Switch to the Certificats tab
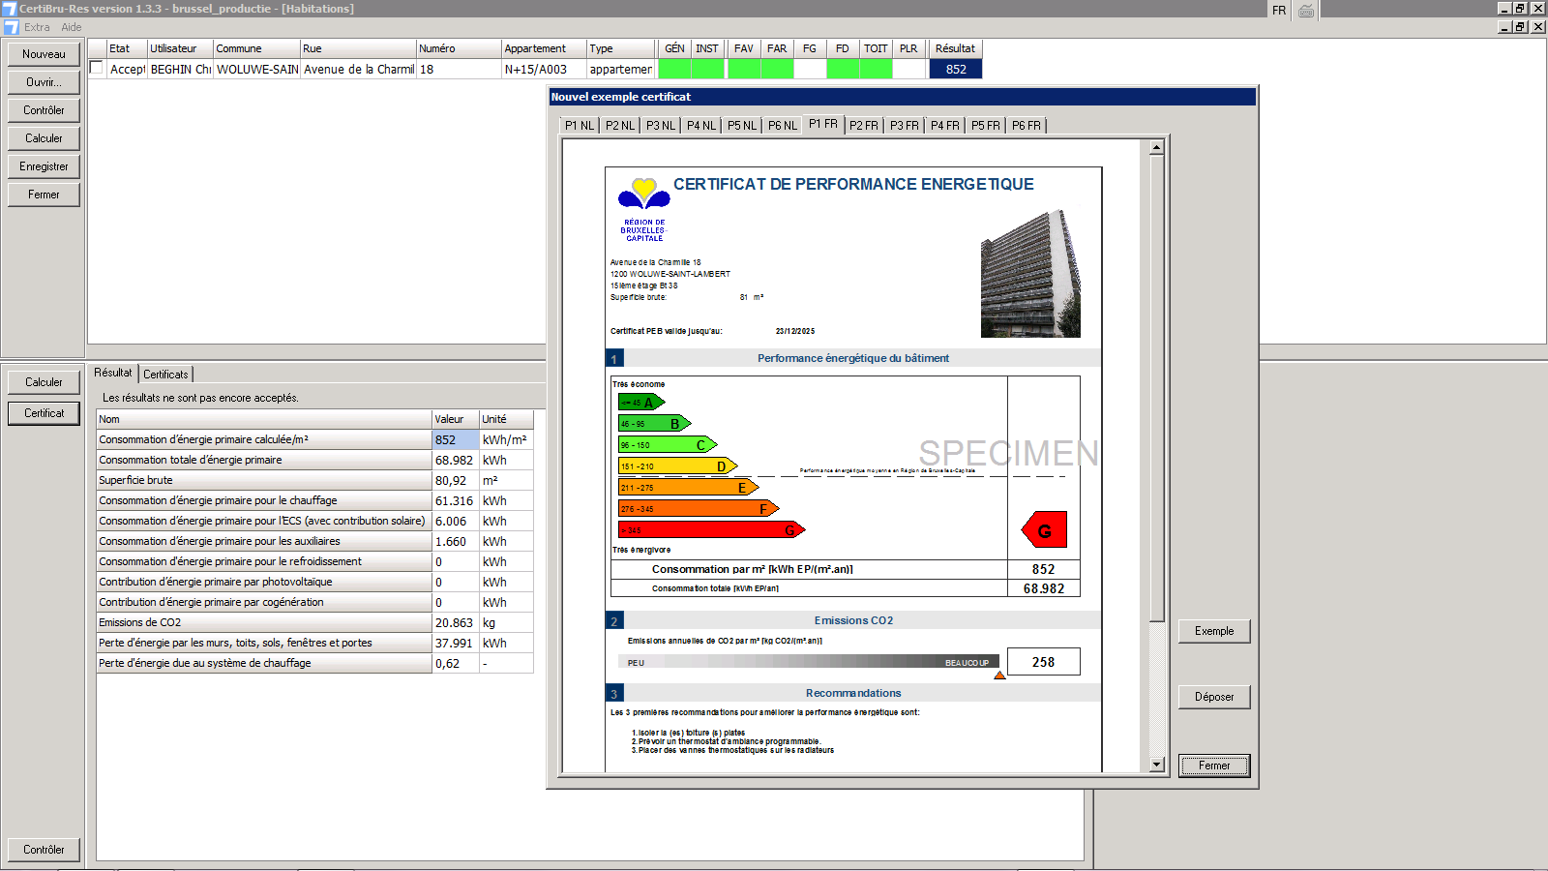1548x871 pixels. tap(165, 375)
